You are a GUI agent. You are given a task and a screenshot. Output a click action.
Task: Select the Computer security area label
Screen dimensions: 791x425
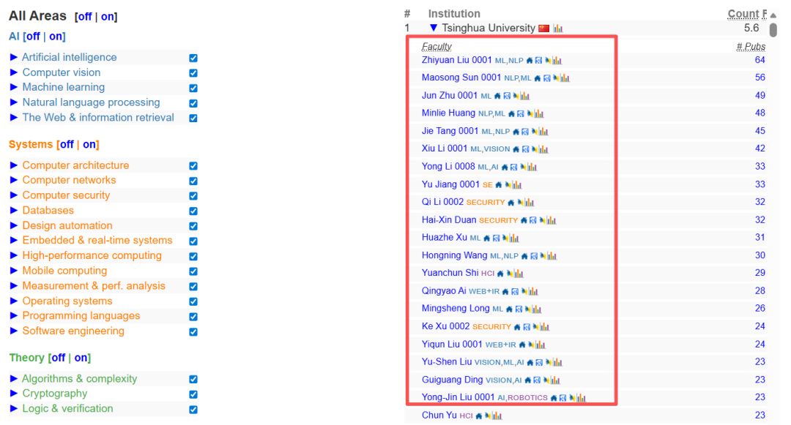click(x=66, y=195)
